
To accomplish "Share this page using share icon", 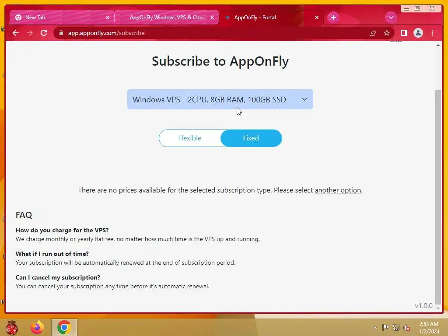I will (x=373, y=33).
